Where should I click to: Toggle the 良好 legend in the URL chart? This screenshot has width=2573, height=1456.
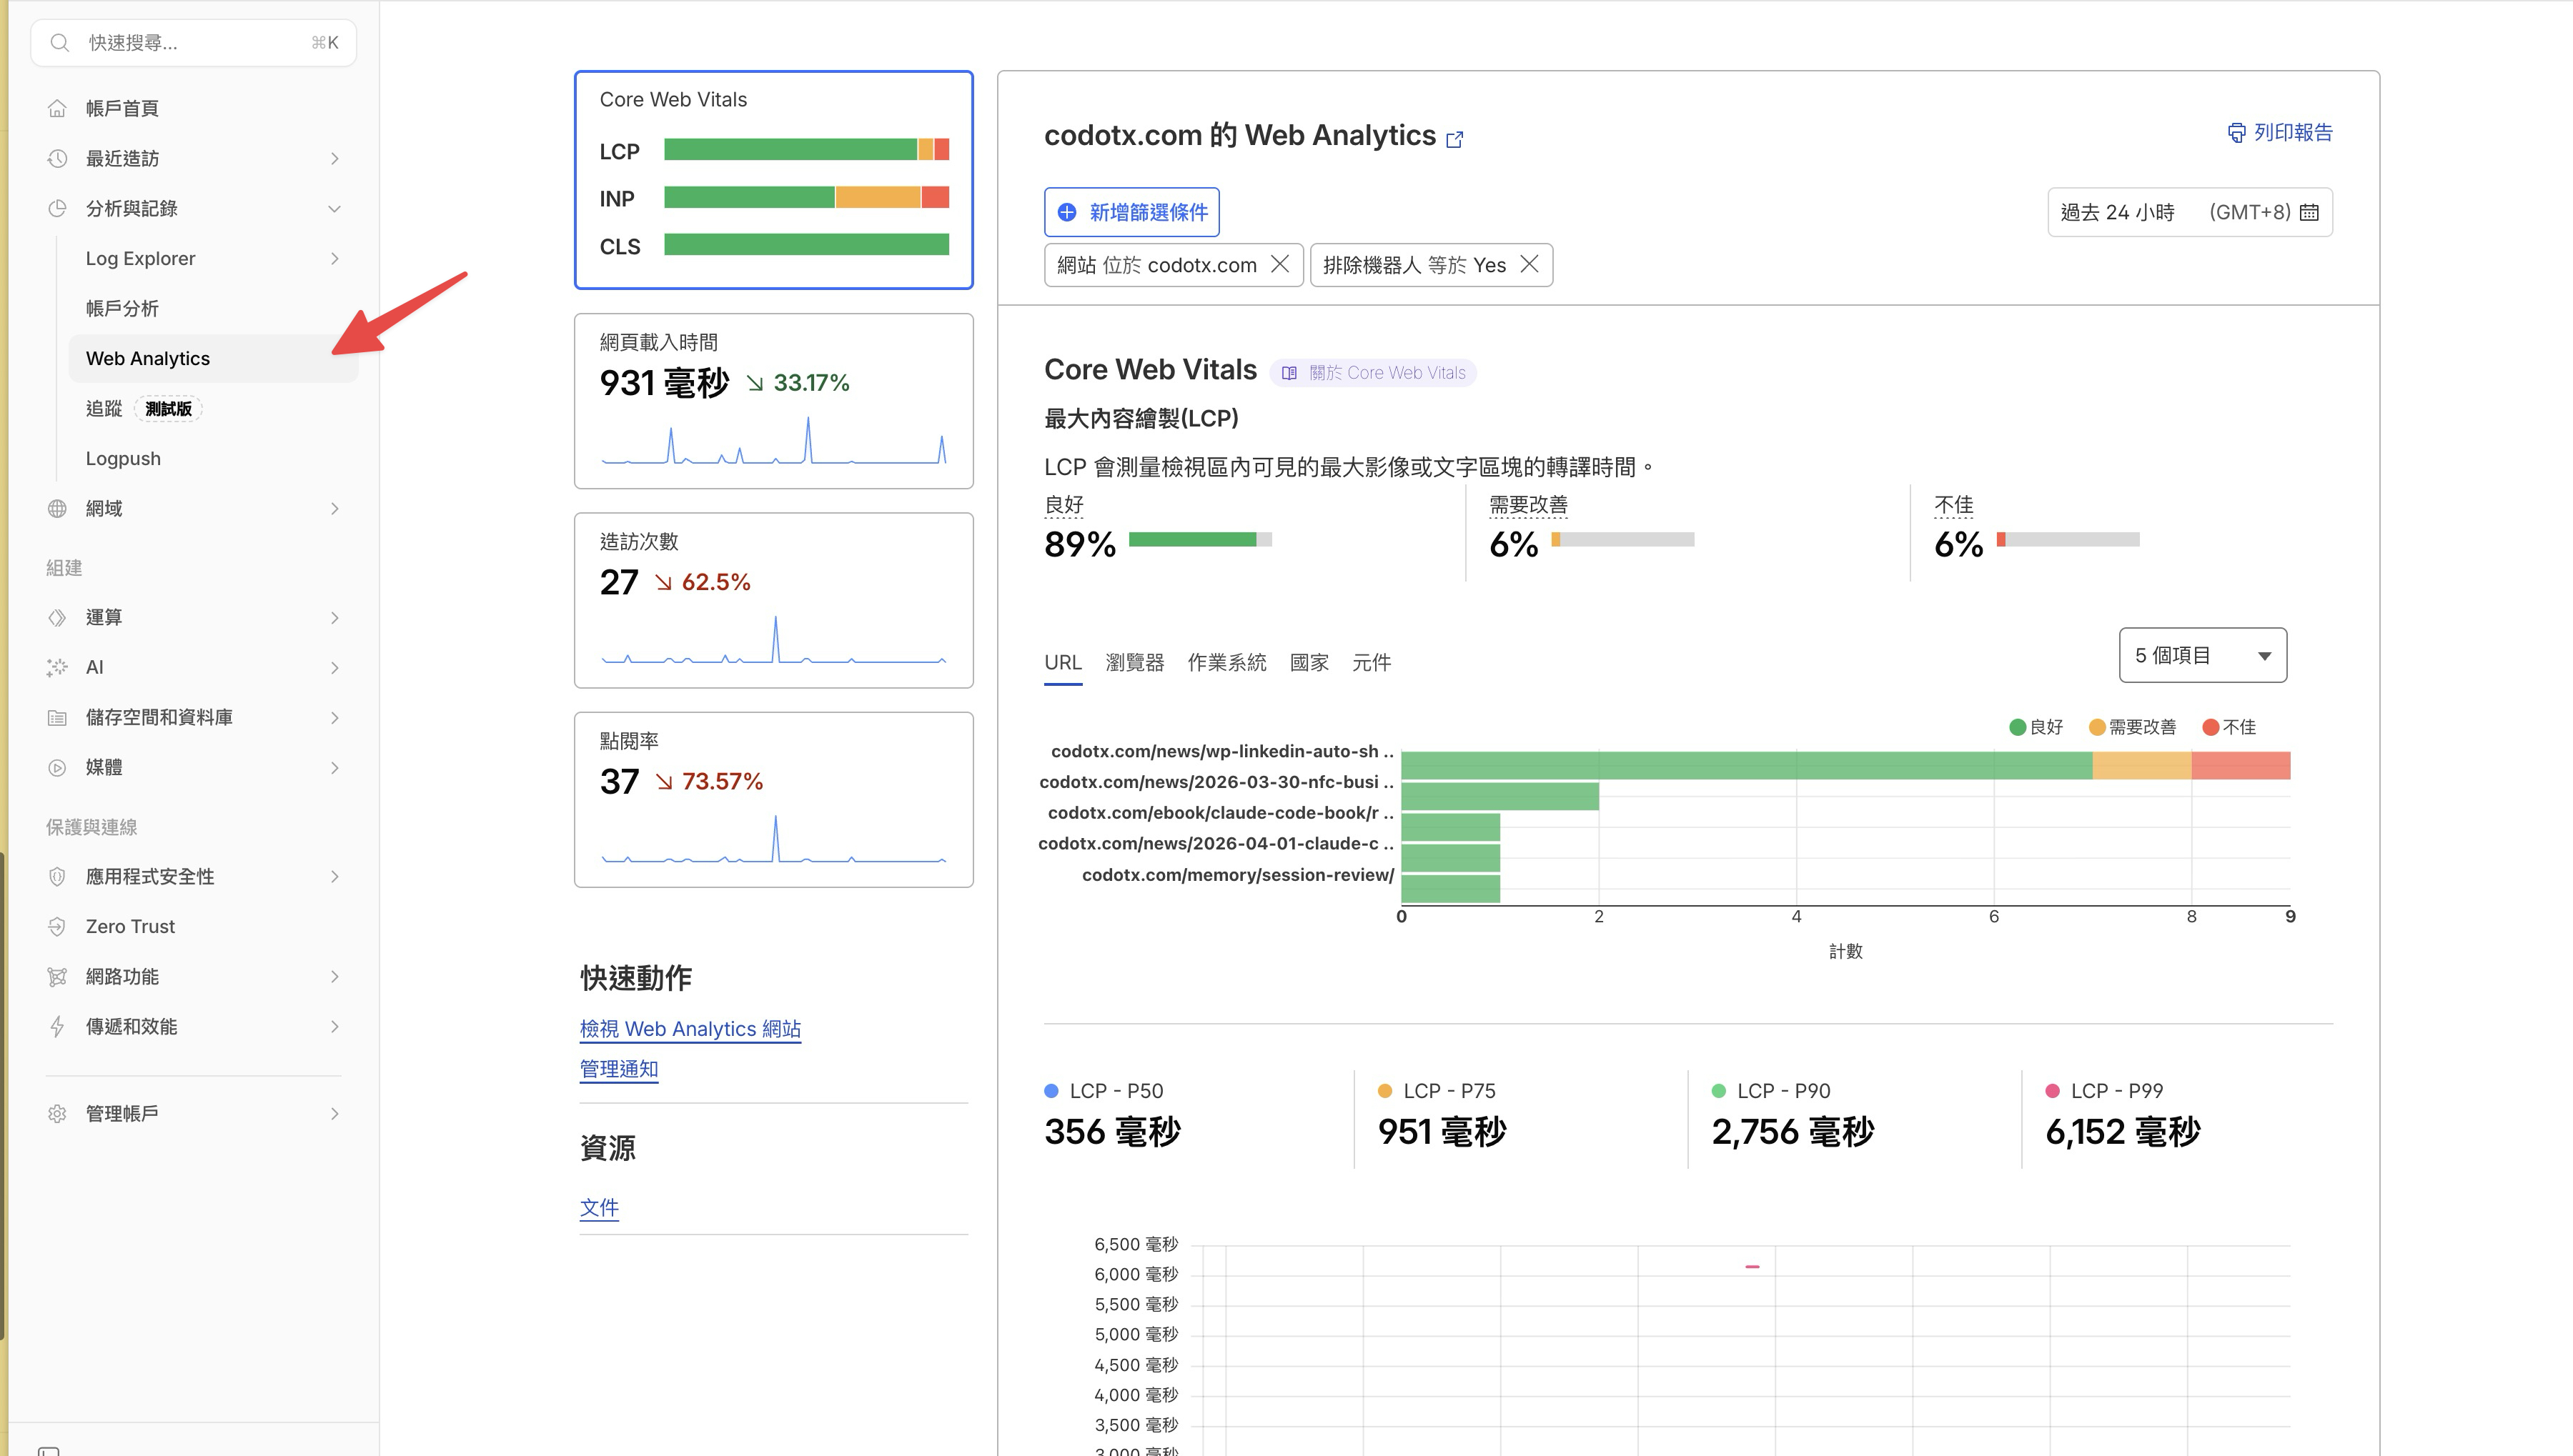pos(2036,727)
